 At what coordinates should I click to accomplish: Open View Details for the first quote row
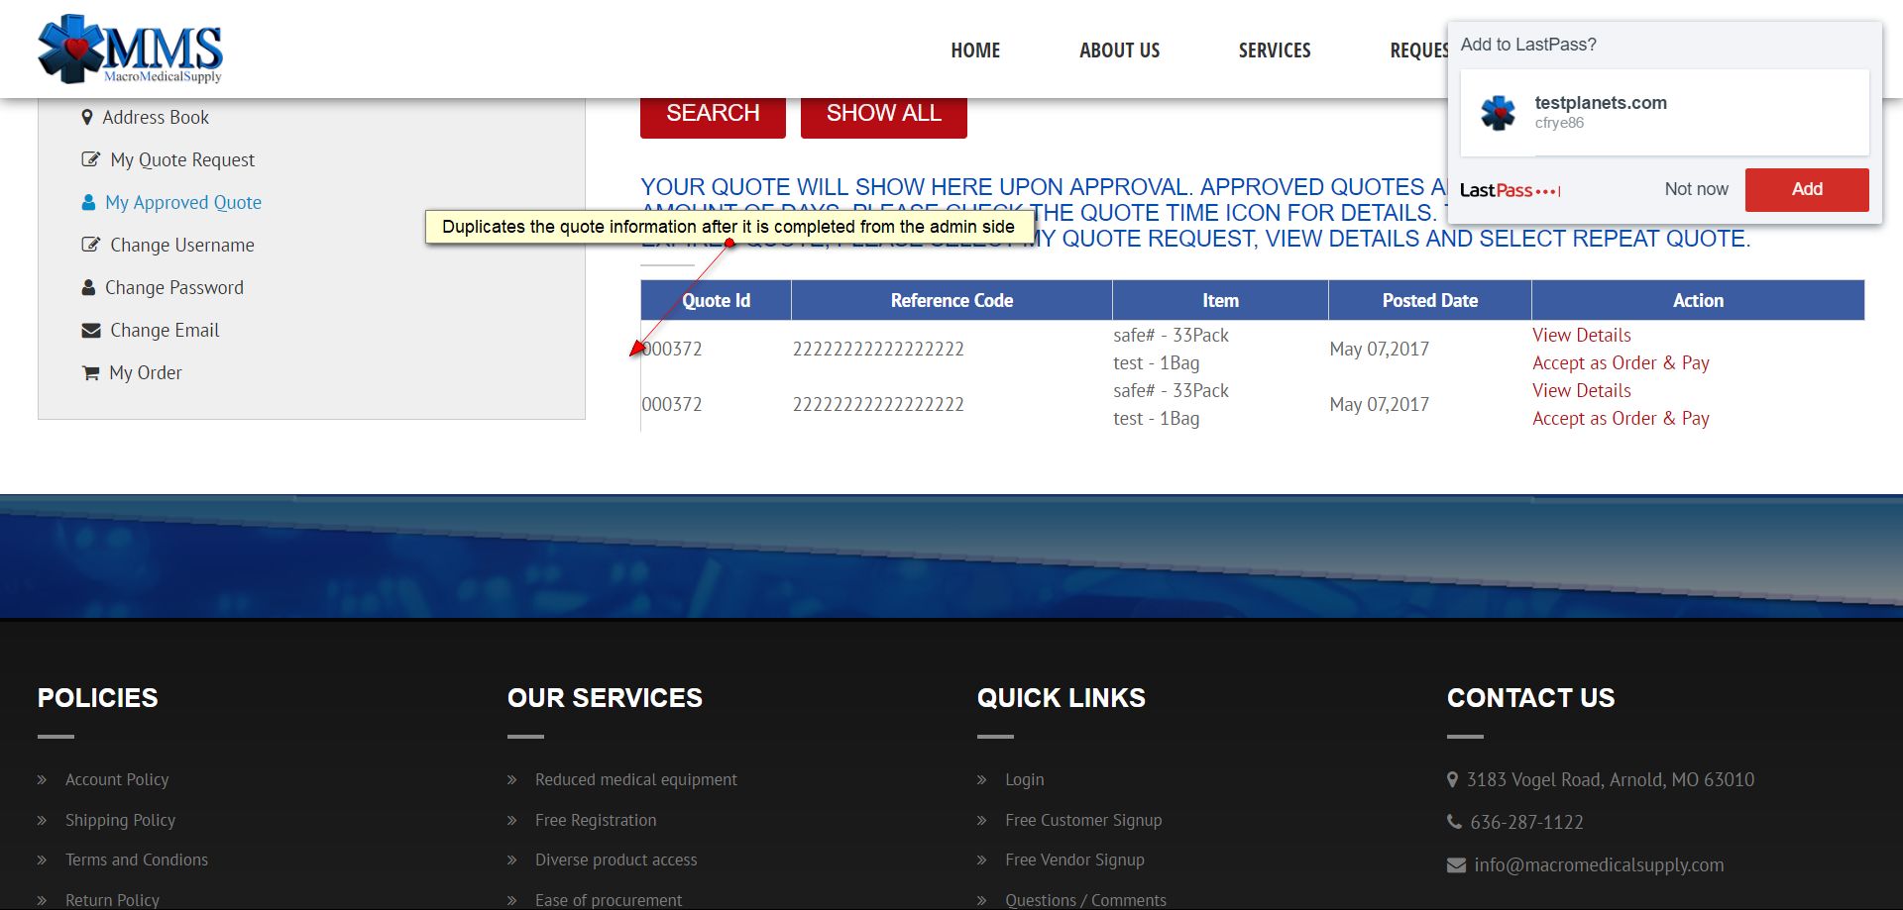(1582, 335)
